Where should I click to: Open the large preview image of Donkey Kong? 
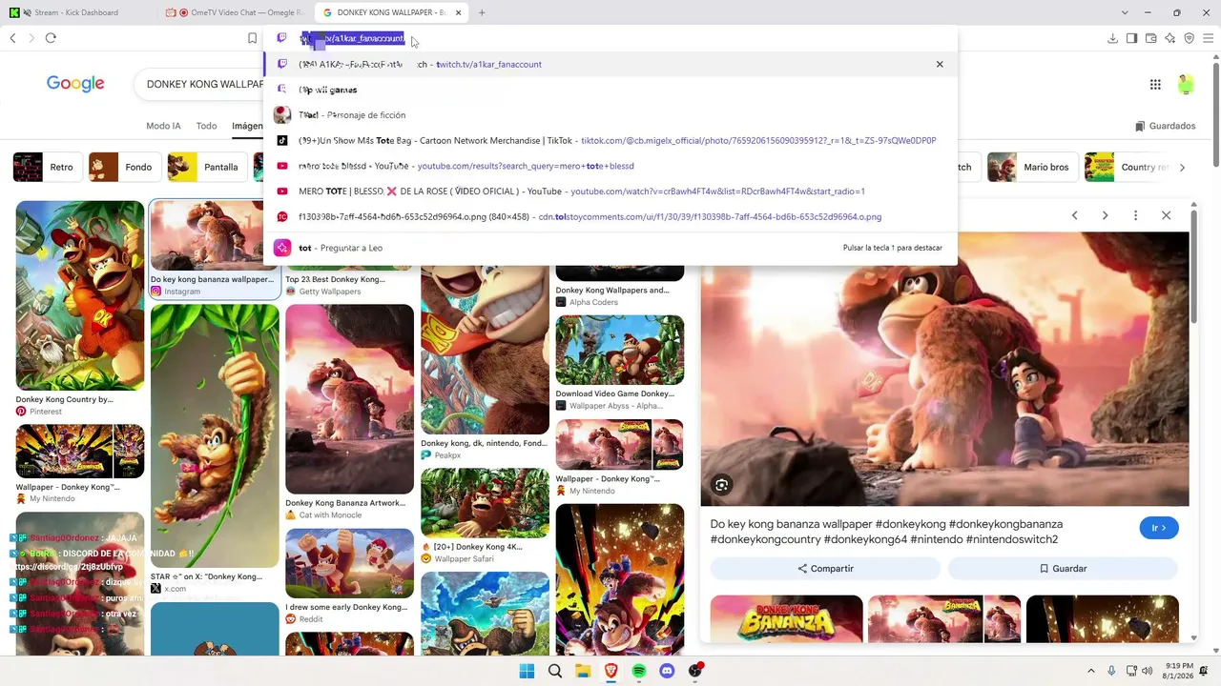[944, 369]
